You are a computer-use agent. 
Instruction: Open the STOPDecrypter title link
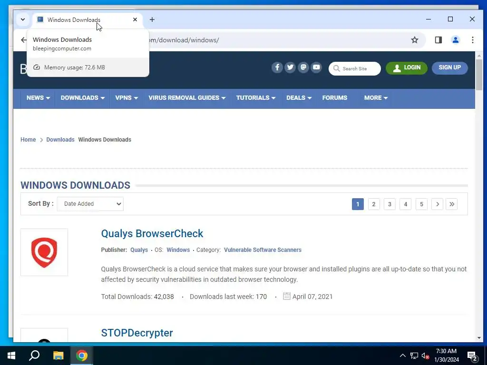pyautogui.click(x=137, y=333)
